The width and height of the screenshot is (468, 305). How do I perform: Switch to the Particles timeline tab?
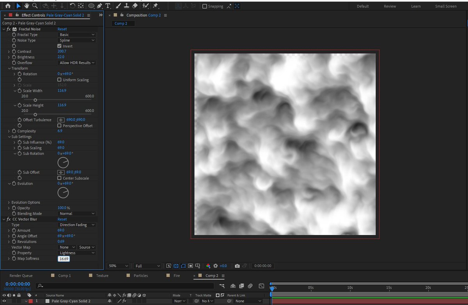tap(141, 276)
